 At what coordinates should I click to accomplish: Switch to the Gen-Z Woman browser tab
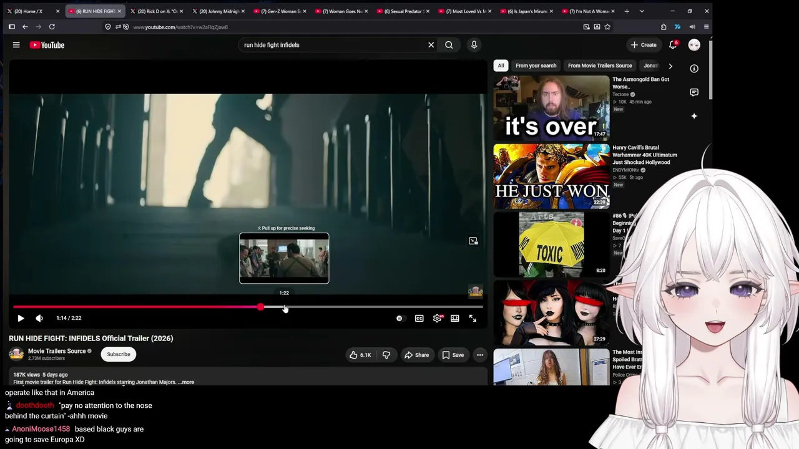tap(279, 11)
